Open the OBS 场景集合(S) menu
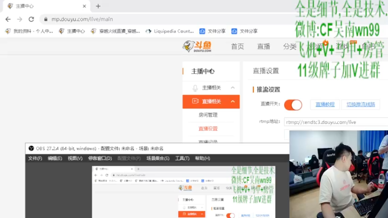Viewport: 388px width, 218px height. tap(158, 158)
